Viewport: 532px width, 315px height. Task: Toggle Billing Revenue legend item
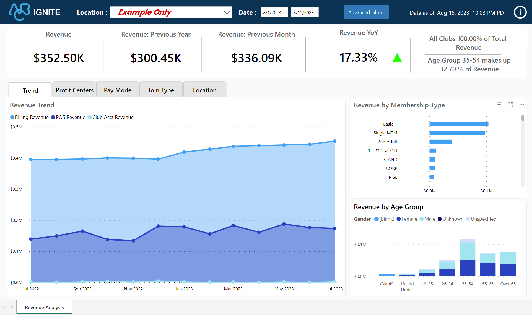click(x=29, y=117)
